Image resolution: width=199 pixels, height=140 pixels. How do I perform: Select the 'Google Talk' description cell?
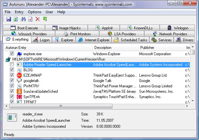102,81
